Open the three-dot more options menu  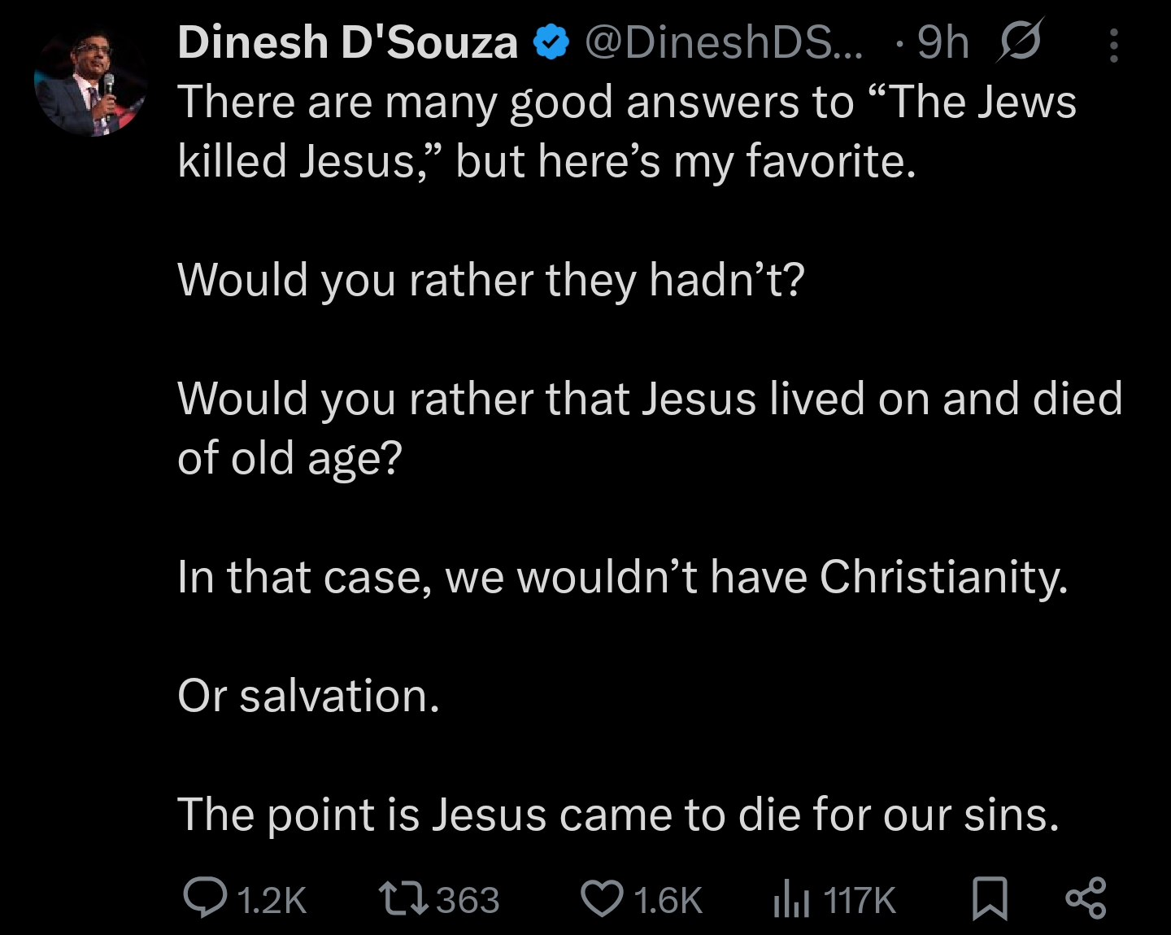click(x=1114, y=46)
